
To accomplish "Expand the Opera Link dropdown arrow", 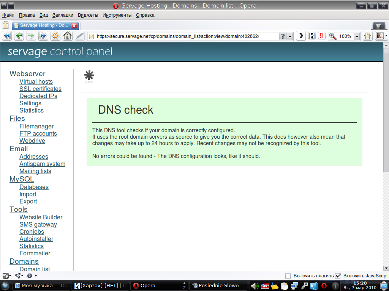I will click(22, 276).
